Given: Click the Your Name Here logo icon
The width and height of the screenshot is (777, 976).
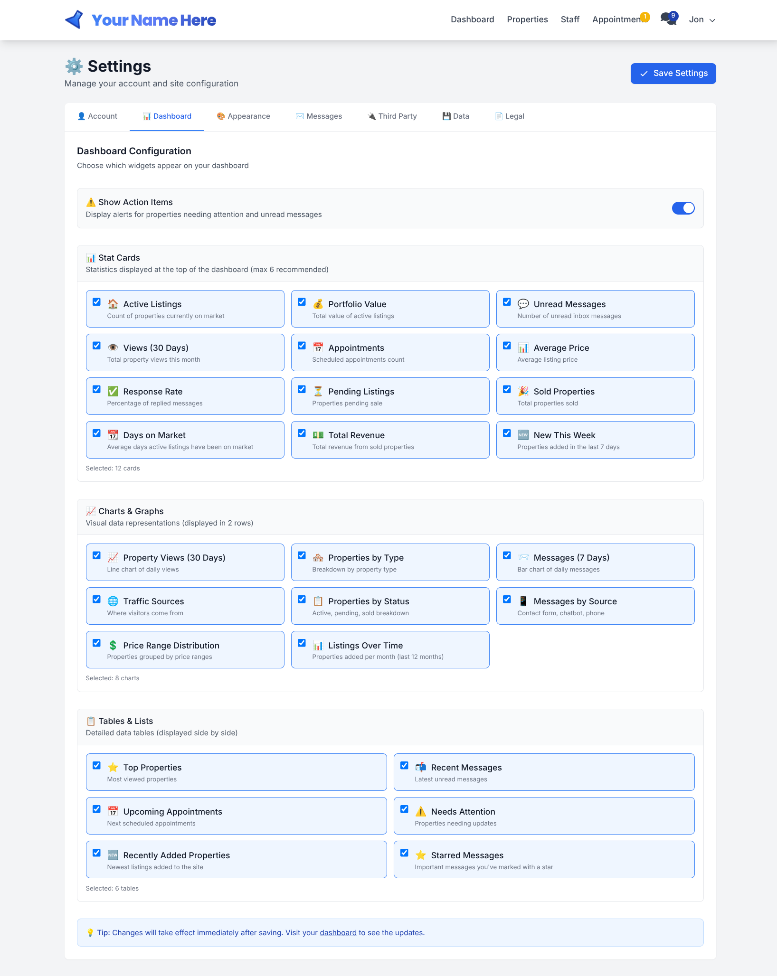Looking at the screenshot, I should 74,19.
